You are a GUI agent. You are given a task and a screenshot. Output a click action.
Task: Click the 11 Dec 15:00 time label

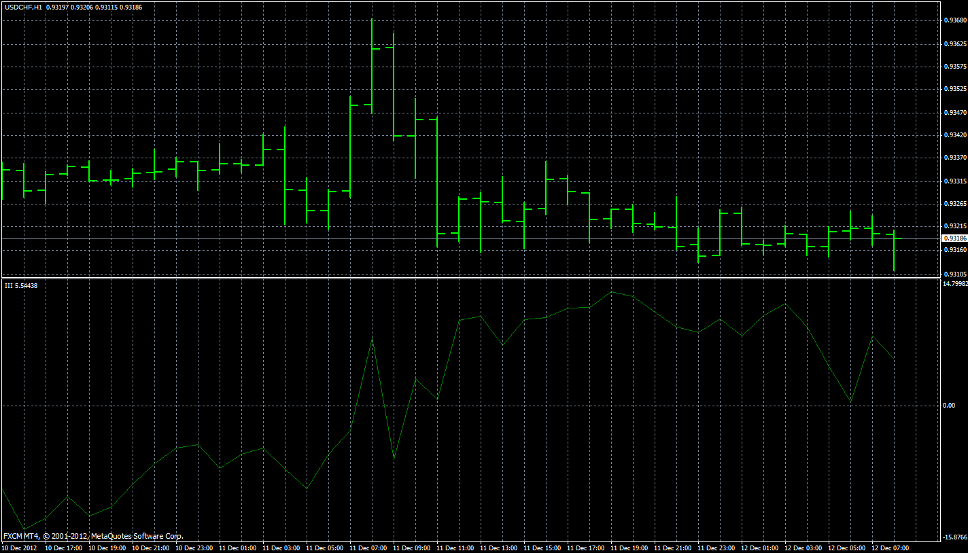(x=544, y=548)
